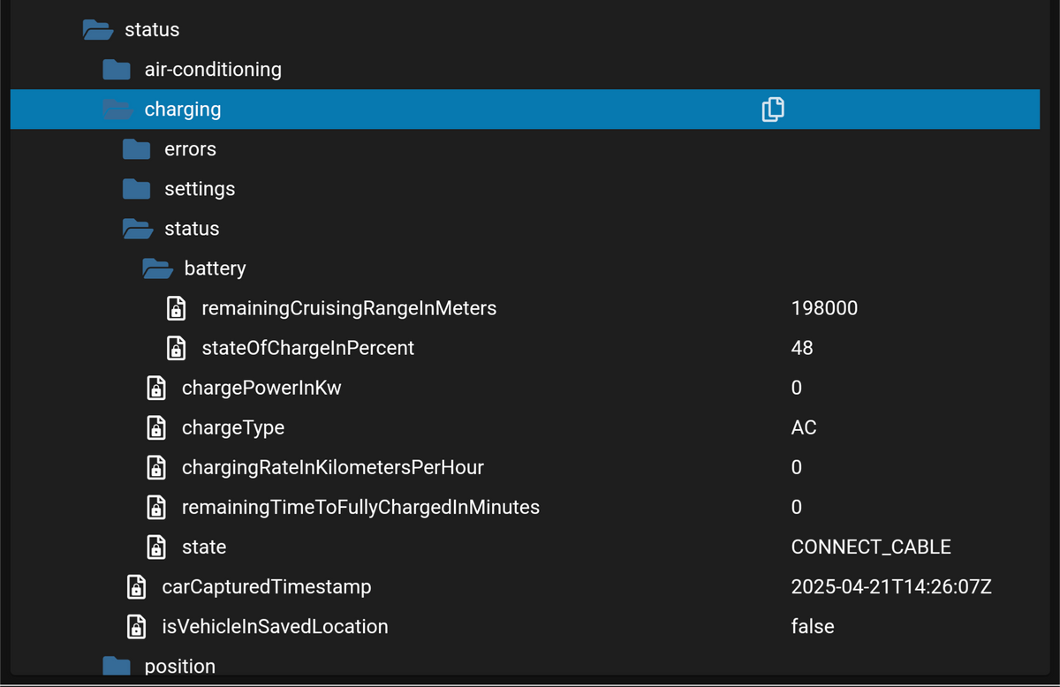The height and width of the screenshot is (687, 1060).
Task: Expand the air-conditioning folder
Action: 117,70
